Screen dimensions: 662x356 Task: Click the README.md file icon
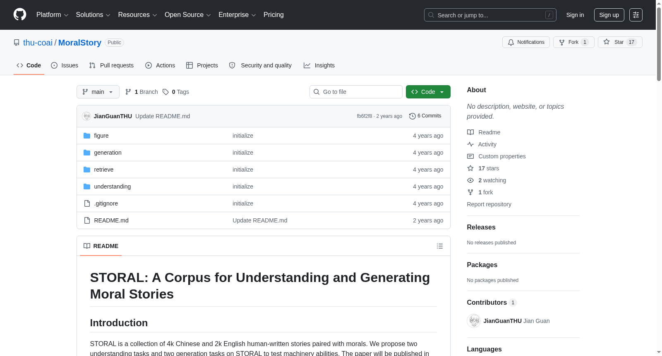[87, 220]
